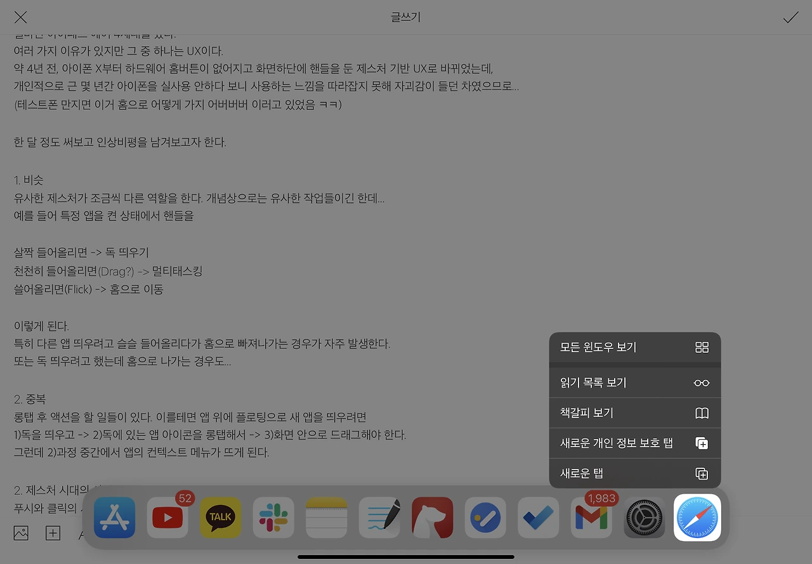812x564 pixels.
Task: Select 읽기 목록 보기 in the context menu
Action: pyautogui.click(x=635, y=383)
